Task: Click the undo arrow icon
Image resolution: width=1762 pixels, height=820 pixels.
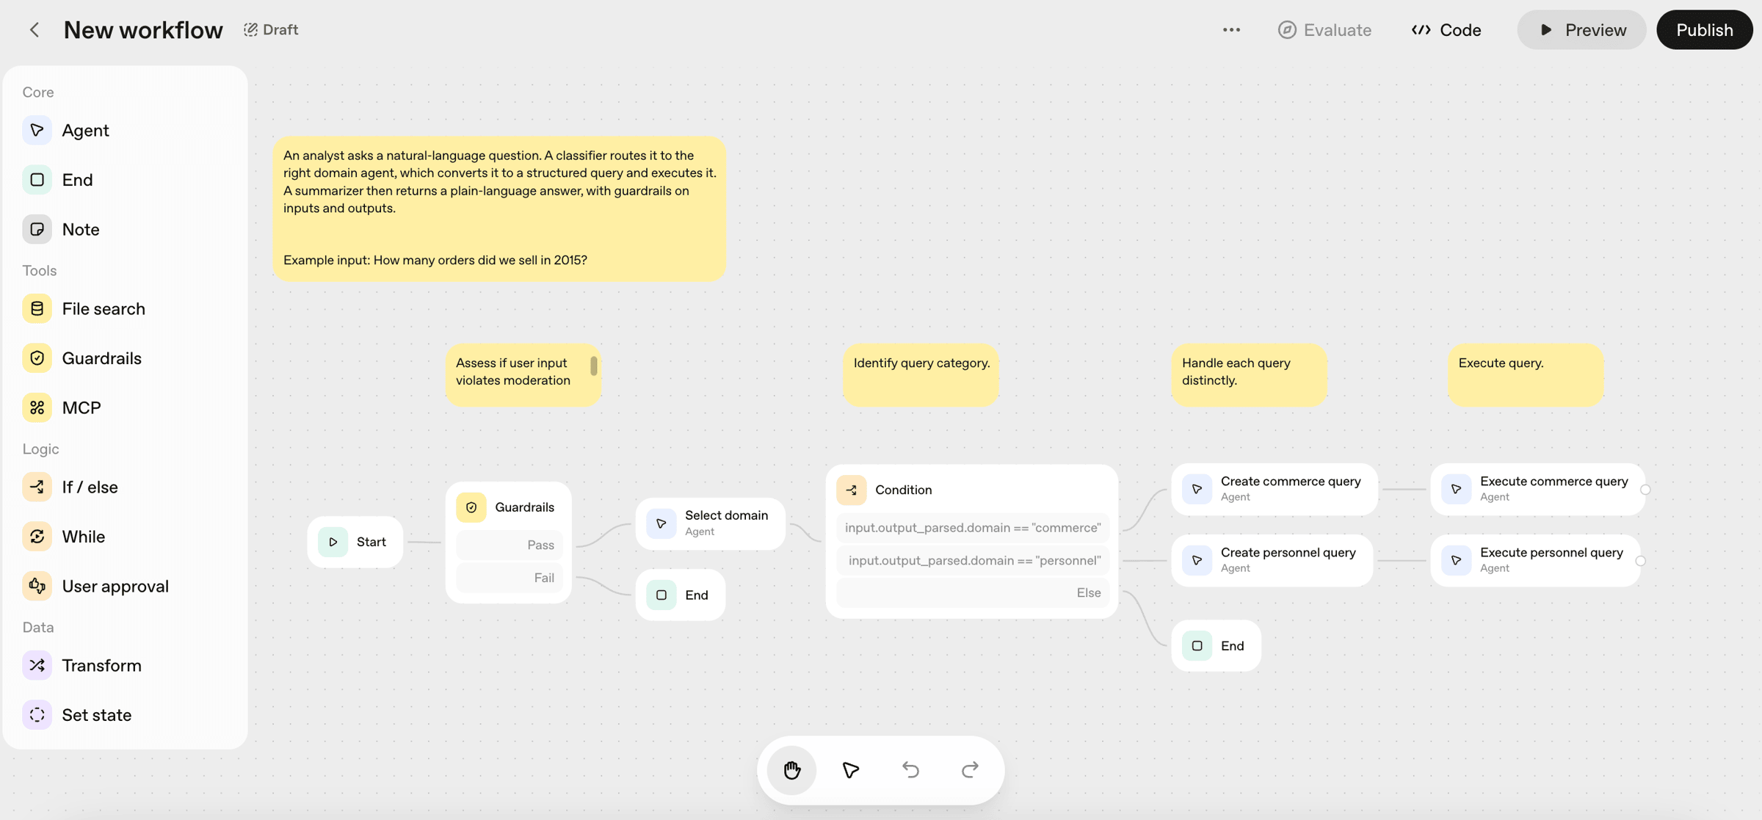Action: point(910,769)
